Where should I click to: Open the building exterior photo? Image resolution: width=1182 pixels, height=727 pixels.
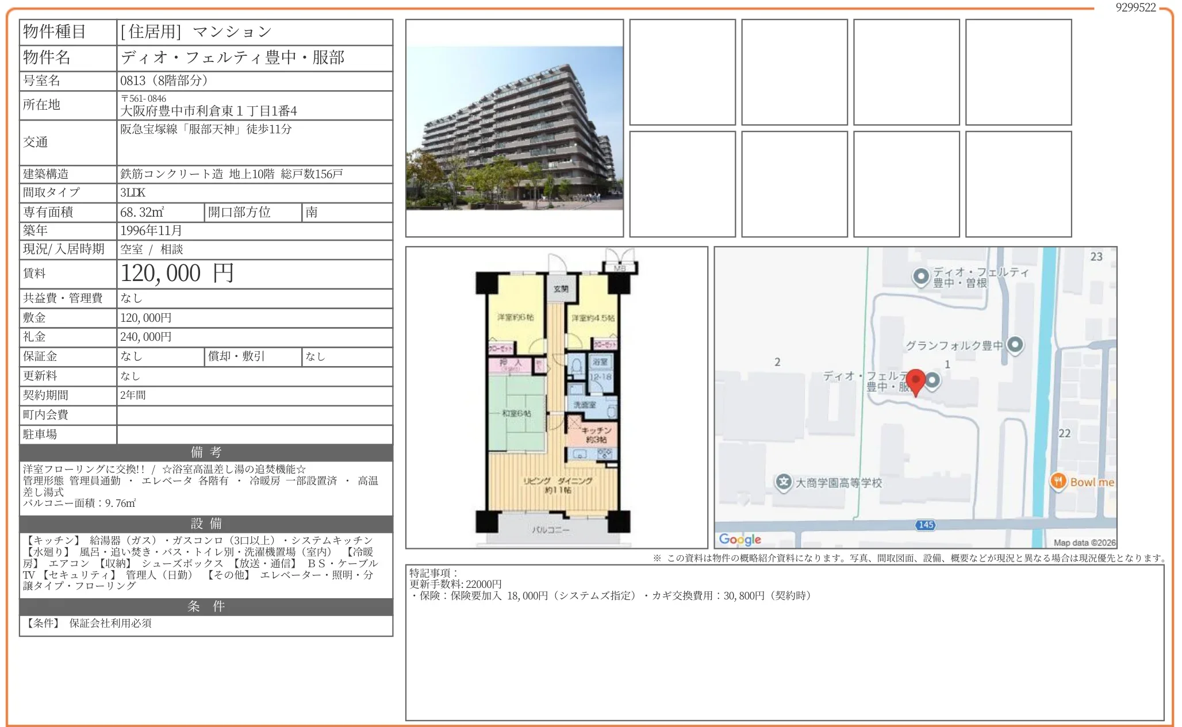515,128
